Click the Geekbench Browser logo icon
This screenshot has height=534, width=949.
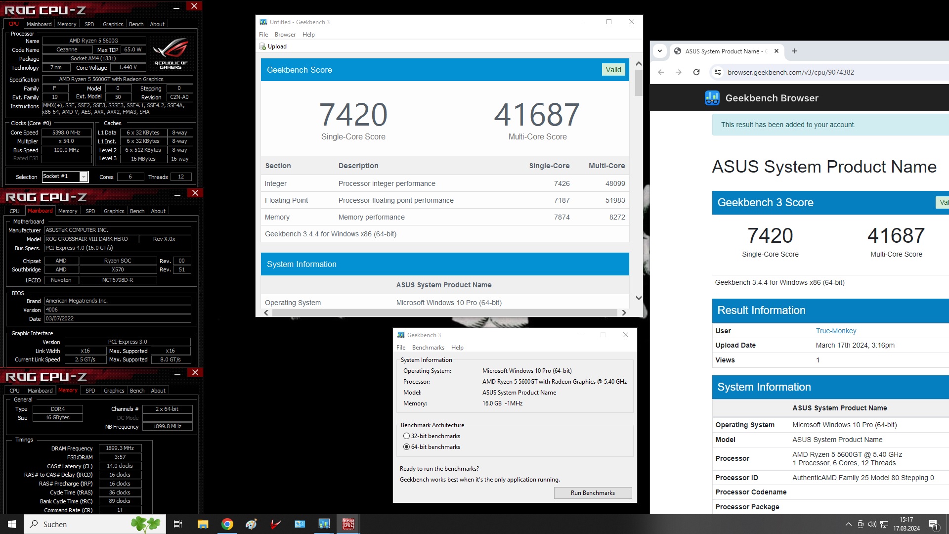click(x=712, y=98)
